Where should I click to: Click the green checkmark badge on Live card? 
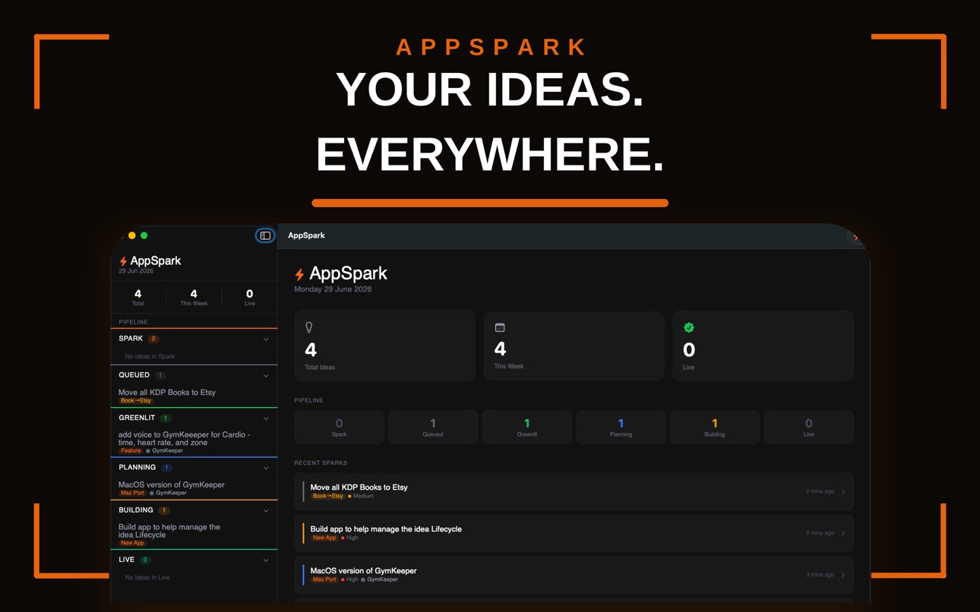pyautogui.click(x=689, y=327)
